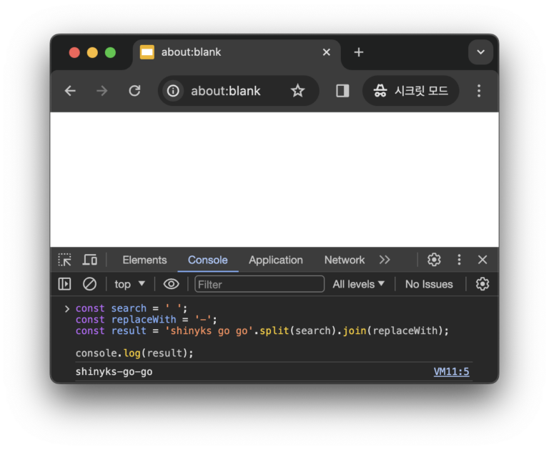Close the DevTools panel
The height and width of the screenshot is (450, 549).
483,260
